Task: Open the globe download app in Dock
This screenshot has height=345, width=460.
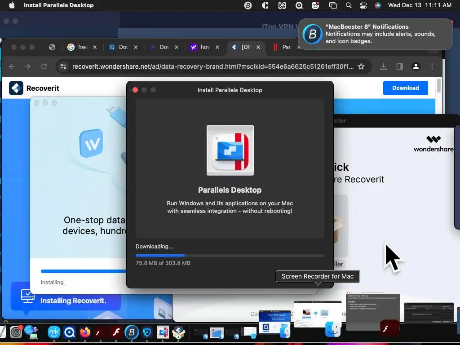Action: pyautogui.click(x=31, y=332)
